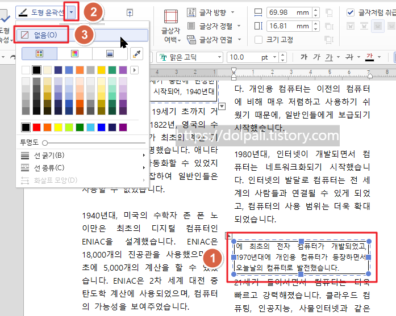Image resolution: width=396 pixels, height=316 pixels.
Task: Uncheck the 글자처럼 취급 checkbox
Action: (351, 12)
